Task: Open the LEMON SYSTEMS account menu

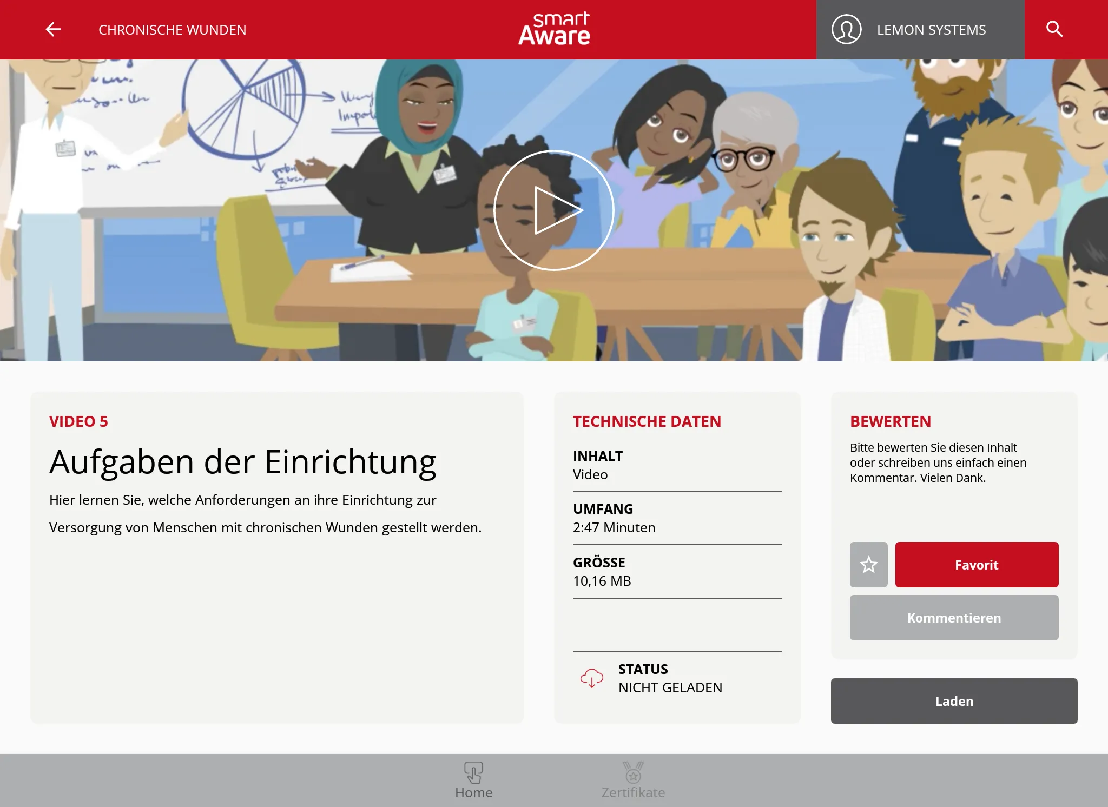Action: [920, 30]
